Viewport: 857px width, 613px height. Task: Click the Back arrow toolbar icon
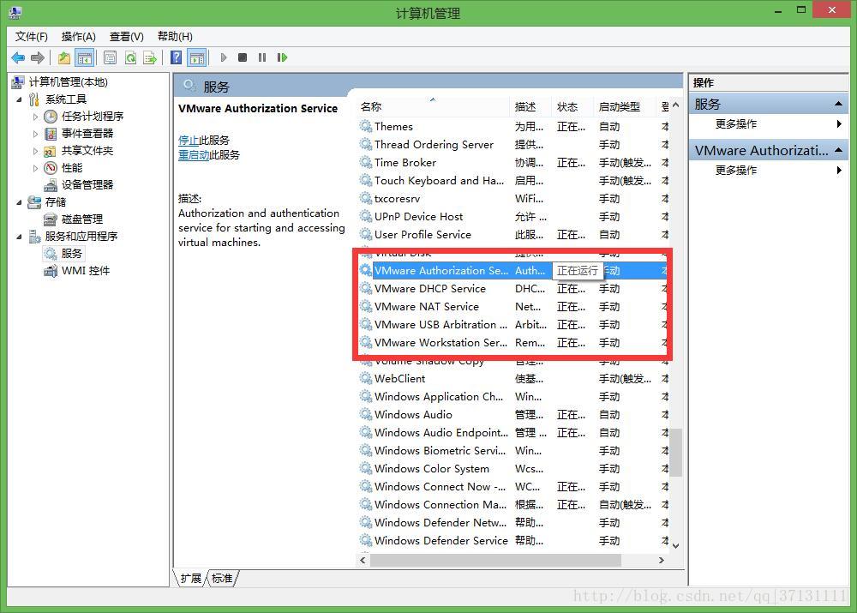[18, 57]
